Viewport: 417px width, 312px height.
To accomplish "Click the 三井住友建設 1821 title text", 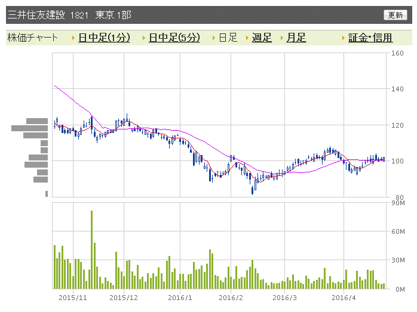I will click(x=48, y=15).
